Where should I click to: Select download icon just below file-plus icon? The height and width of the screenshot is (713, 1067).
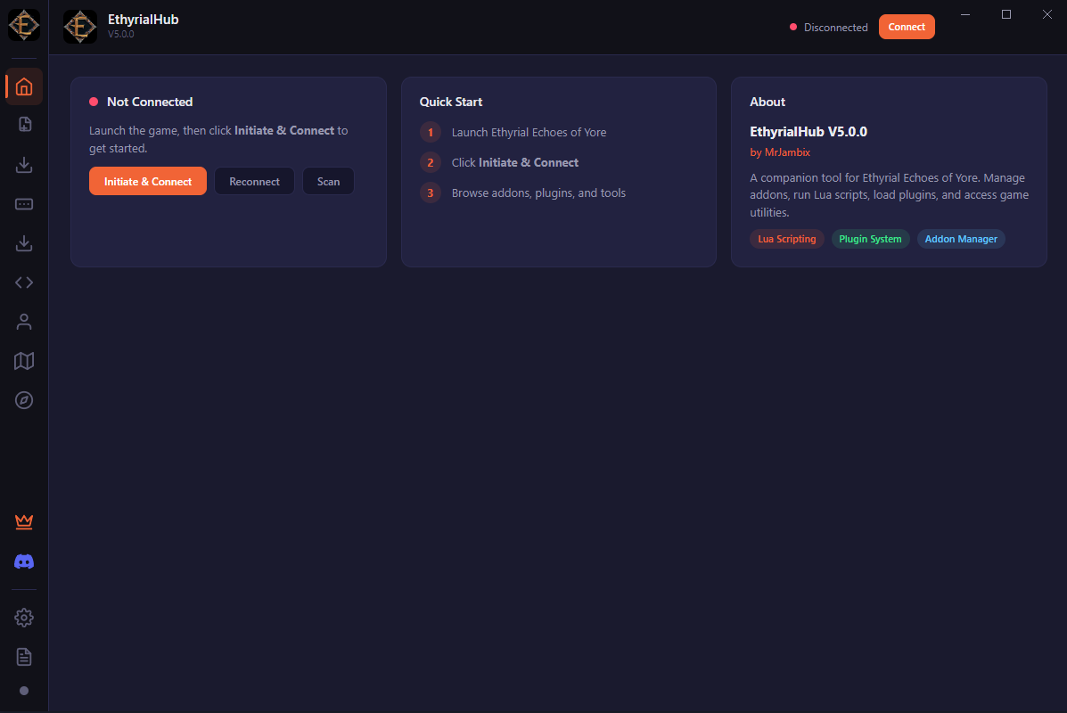click(24, 165)
